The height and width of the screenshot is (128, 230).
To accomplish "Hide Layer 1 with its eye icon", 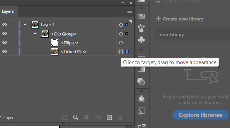I will click(4, 25).
